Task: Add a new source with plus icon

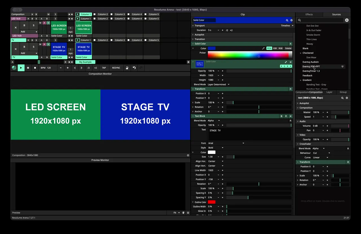Action: (347, 20)
